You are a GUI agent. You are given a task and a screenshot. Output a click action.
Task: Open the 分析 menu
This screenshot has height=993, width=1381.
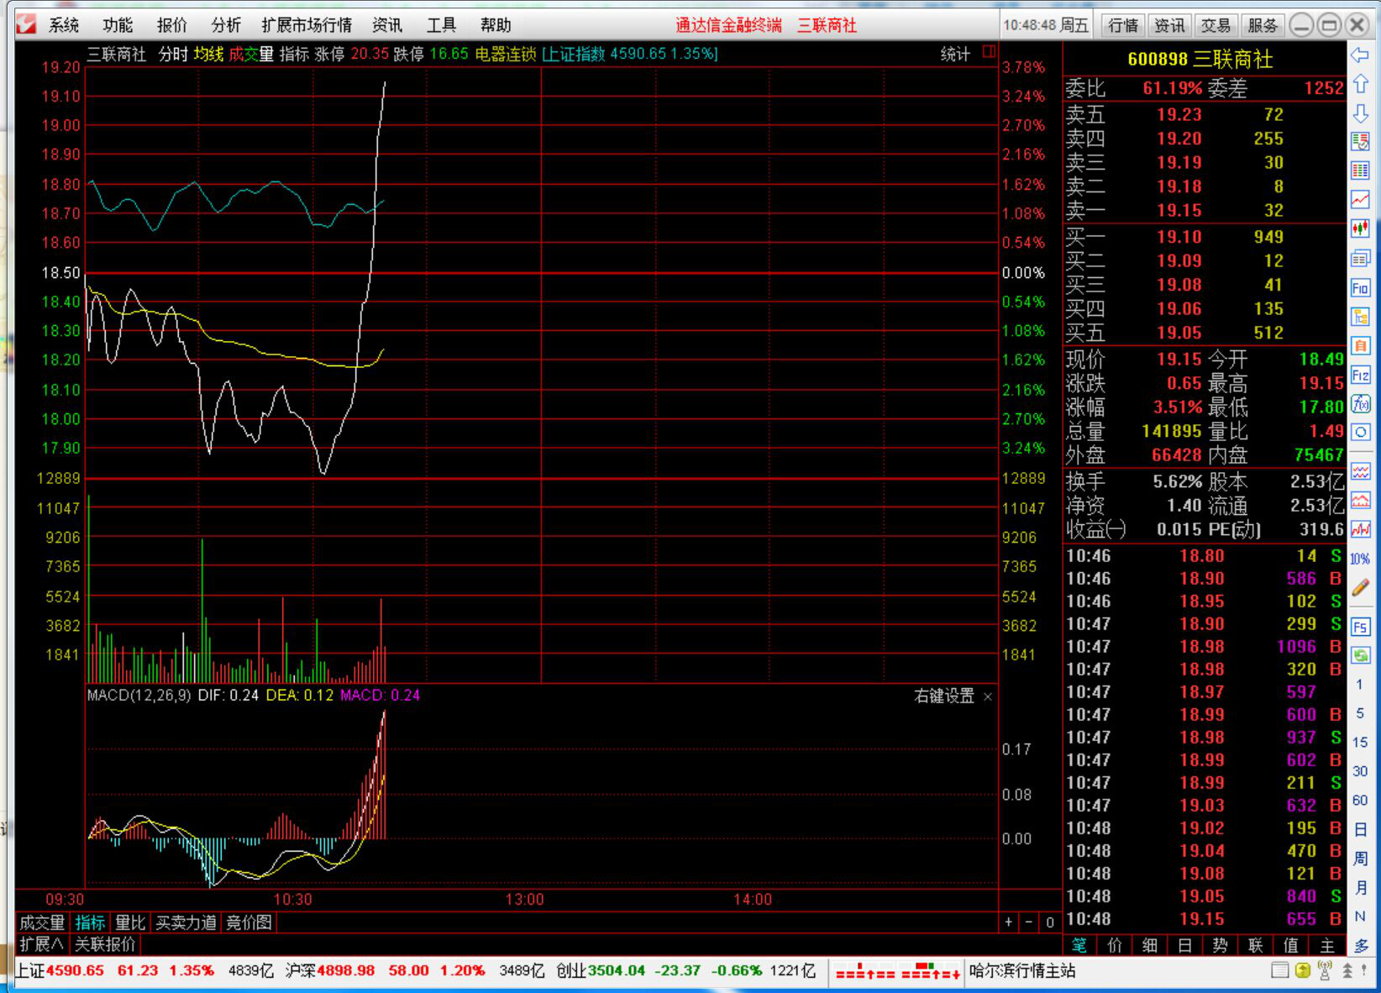(x=226, y=25)
